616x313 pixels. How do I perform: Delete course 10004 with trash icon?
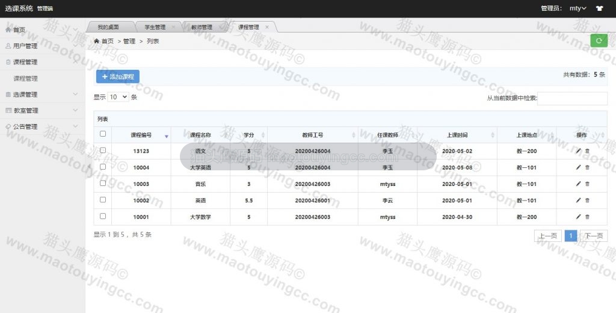click(587, 167)
